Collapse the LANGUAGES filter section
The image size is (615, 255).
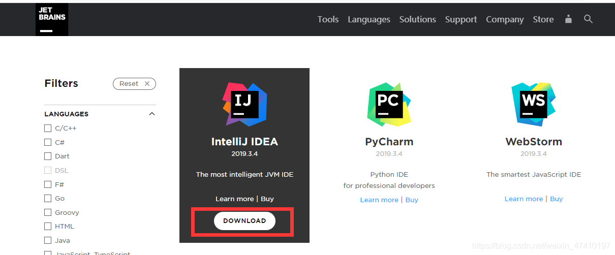(x=151, y=114)
